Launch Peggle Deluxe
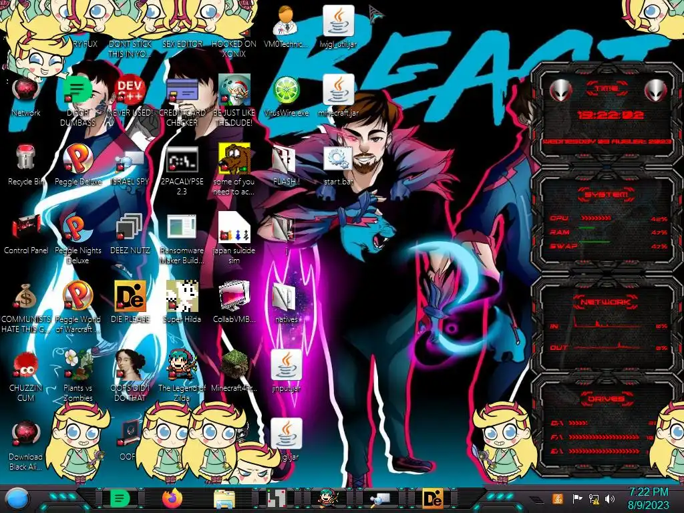 [77, 158]
